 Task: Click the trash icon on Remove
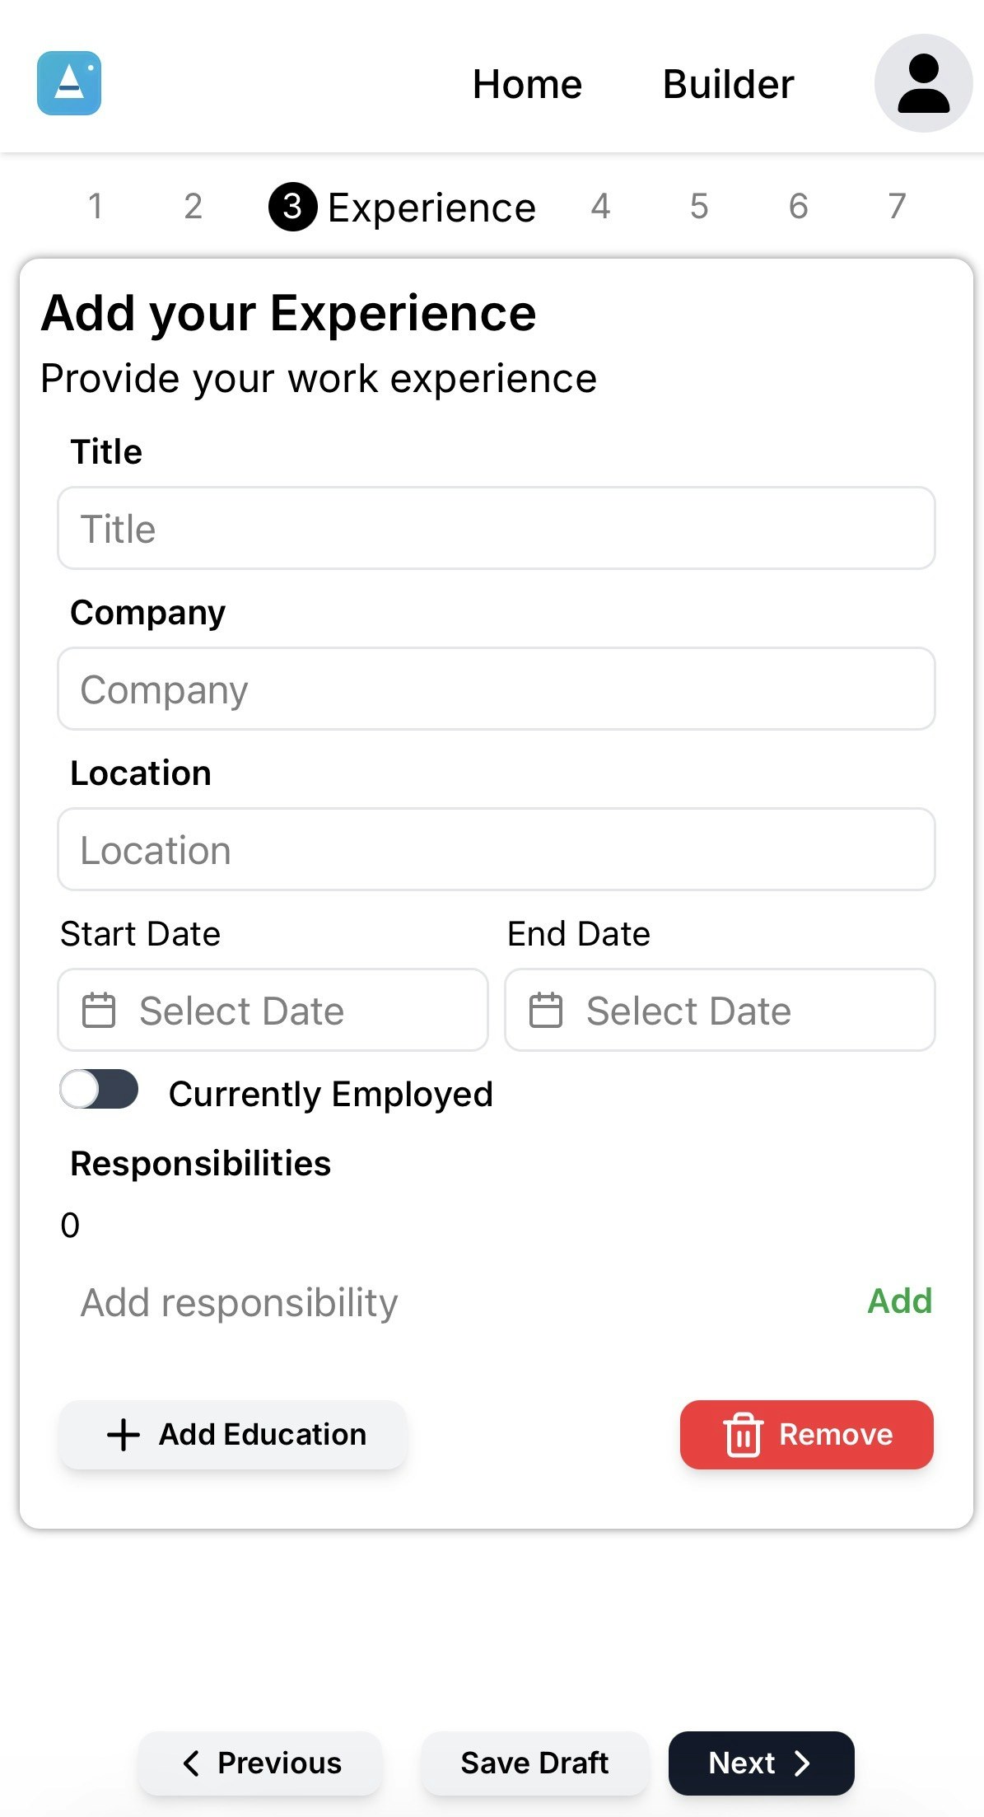pyautogui.click(x=743, y=1435)
